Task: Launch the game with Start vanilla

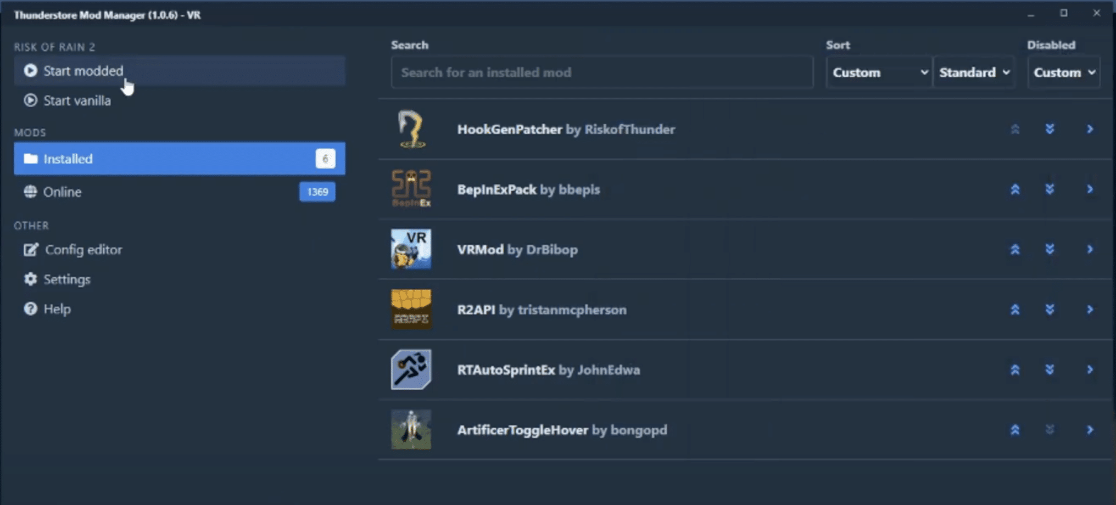Action: [x=180, y=100]
